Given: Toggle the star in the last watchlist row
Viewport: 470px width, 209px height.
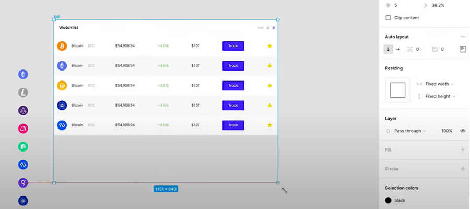Looking at the screenshot, I should pyautogui.click(x=269, y=125).
